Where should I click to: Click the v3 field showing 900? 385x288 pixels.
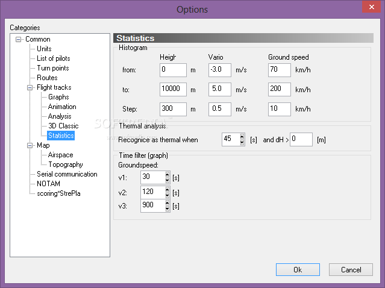152,205
